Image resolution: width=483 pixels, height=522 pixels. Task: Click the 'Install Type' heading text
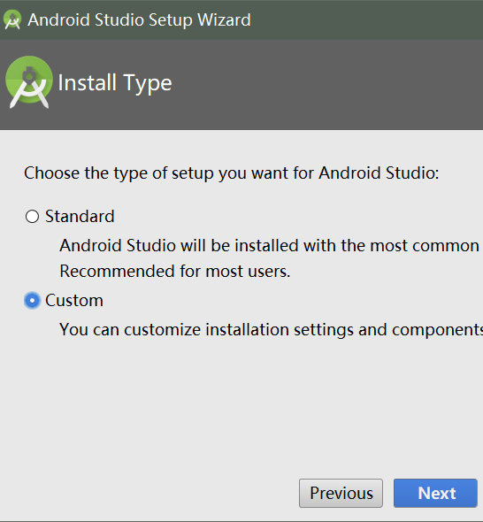115,83
